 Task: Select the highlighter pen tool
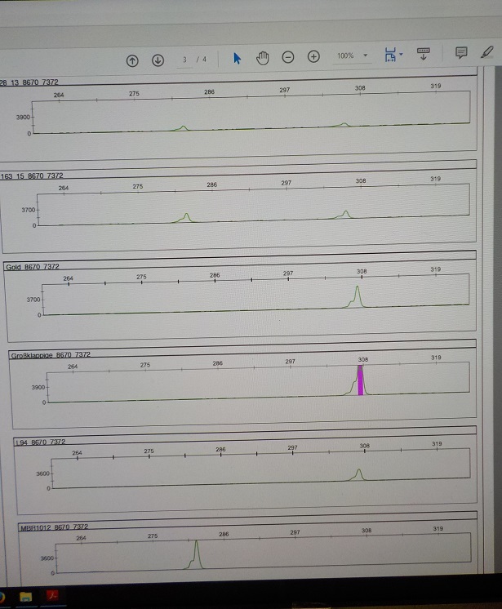pos(487,51)
